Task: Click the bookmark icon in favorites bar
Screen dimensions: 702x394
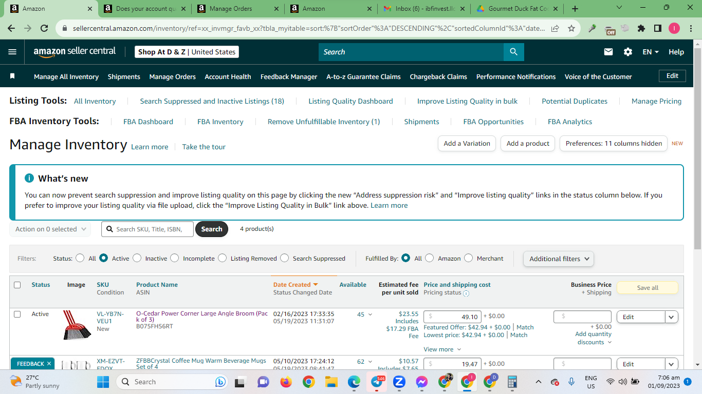Action: point(12,76)
